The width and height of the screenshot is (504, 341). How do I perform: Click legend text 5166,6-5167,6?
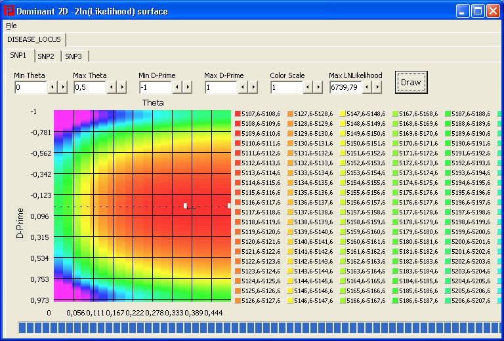pyautogui.click(x=366, y=300)
